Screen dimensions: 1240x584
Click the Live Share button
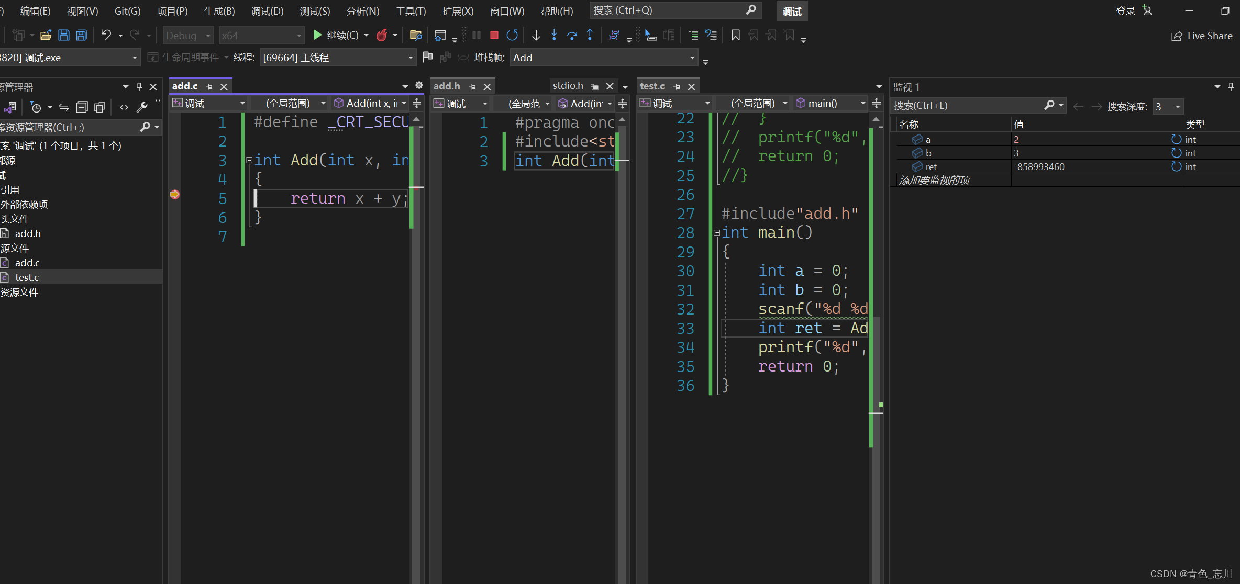1202,36
